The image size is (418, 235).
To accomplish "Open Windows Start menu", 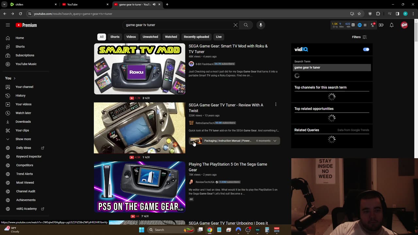I will click(x=141, y=230).
